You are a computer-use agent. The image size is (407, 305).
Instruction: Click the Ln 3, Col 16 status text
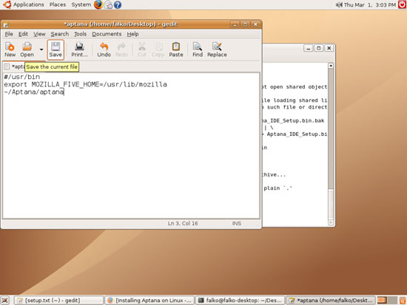(183, 223)
